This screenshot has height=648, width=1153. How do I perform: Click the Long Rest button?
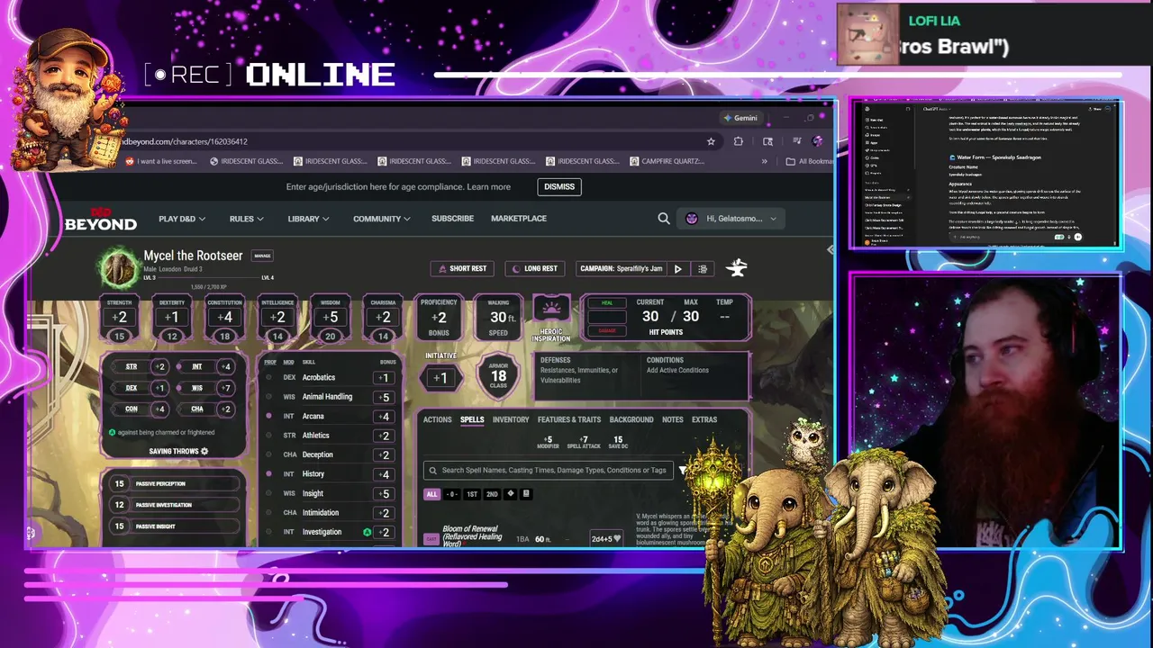(535, 268)
